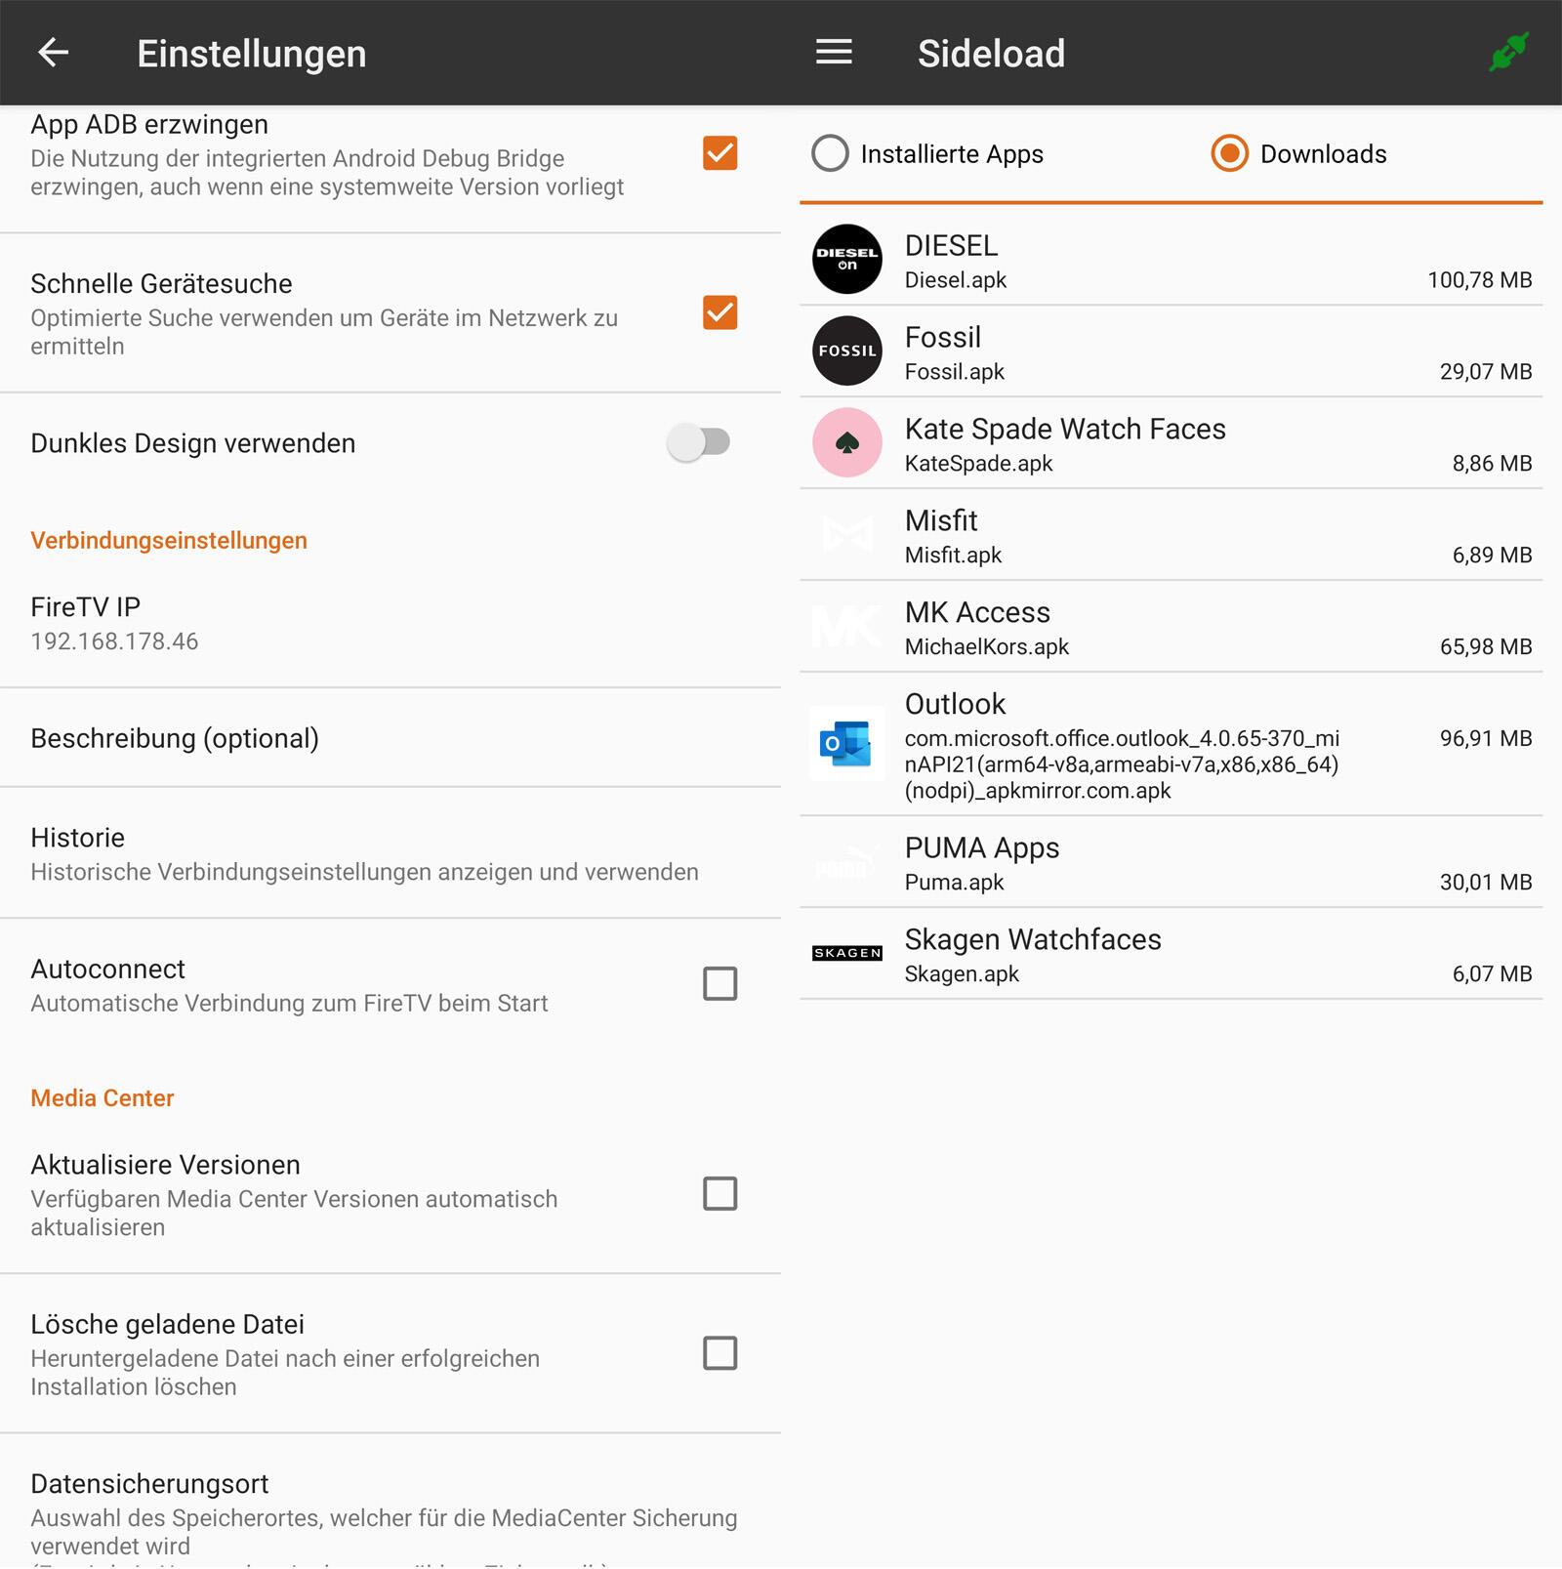Click the green connection plug icon
This screenshot has width=1562, height=1569.
[1508, 52]
